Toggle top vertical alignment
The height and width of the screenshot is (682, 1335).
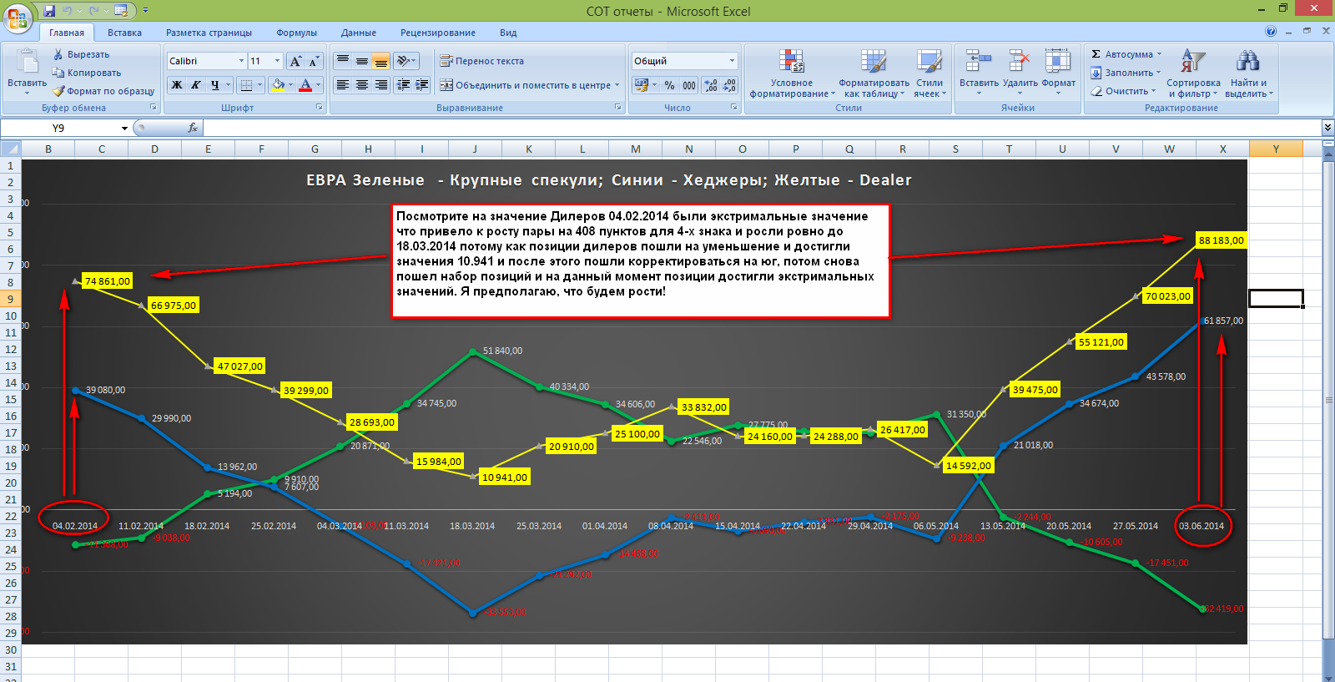click(x=342, y=61)
